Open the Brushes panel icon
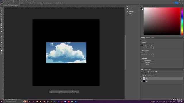 tap(127, 14)
